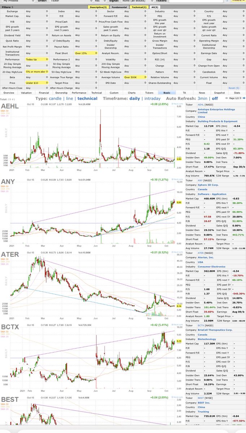246x433 pixels.
Task: Open the Average Volume 'Over 500K' dropdown
Action: point(135,77)
